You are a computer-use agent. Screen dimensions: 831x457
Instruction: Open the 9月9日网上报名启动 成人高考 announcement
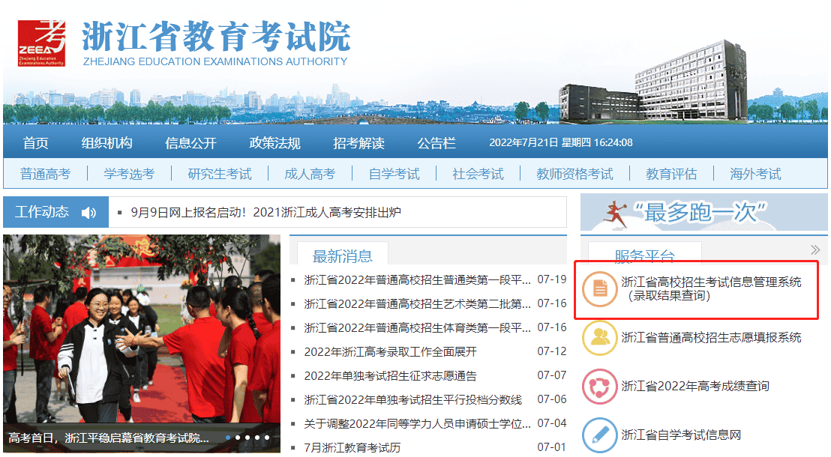tap(266, 212)
